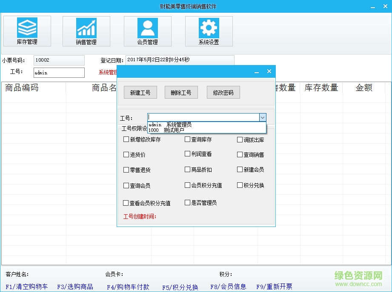Toggle the 是否管理员 checkbox
The image size is (392, 292).
(187, 203)
